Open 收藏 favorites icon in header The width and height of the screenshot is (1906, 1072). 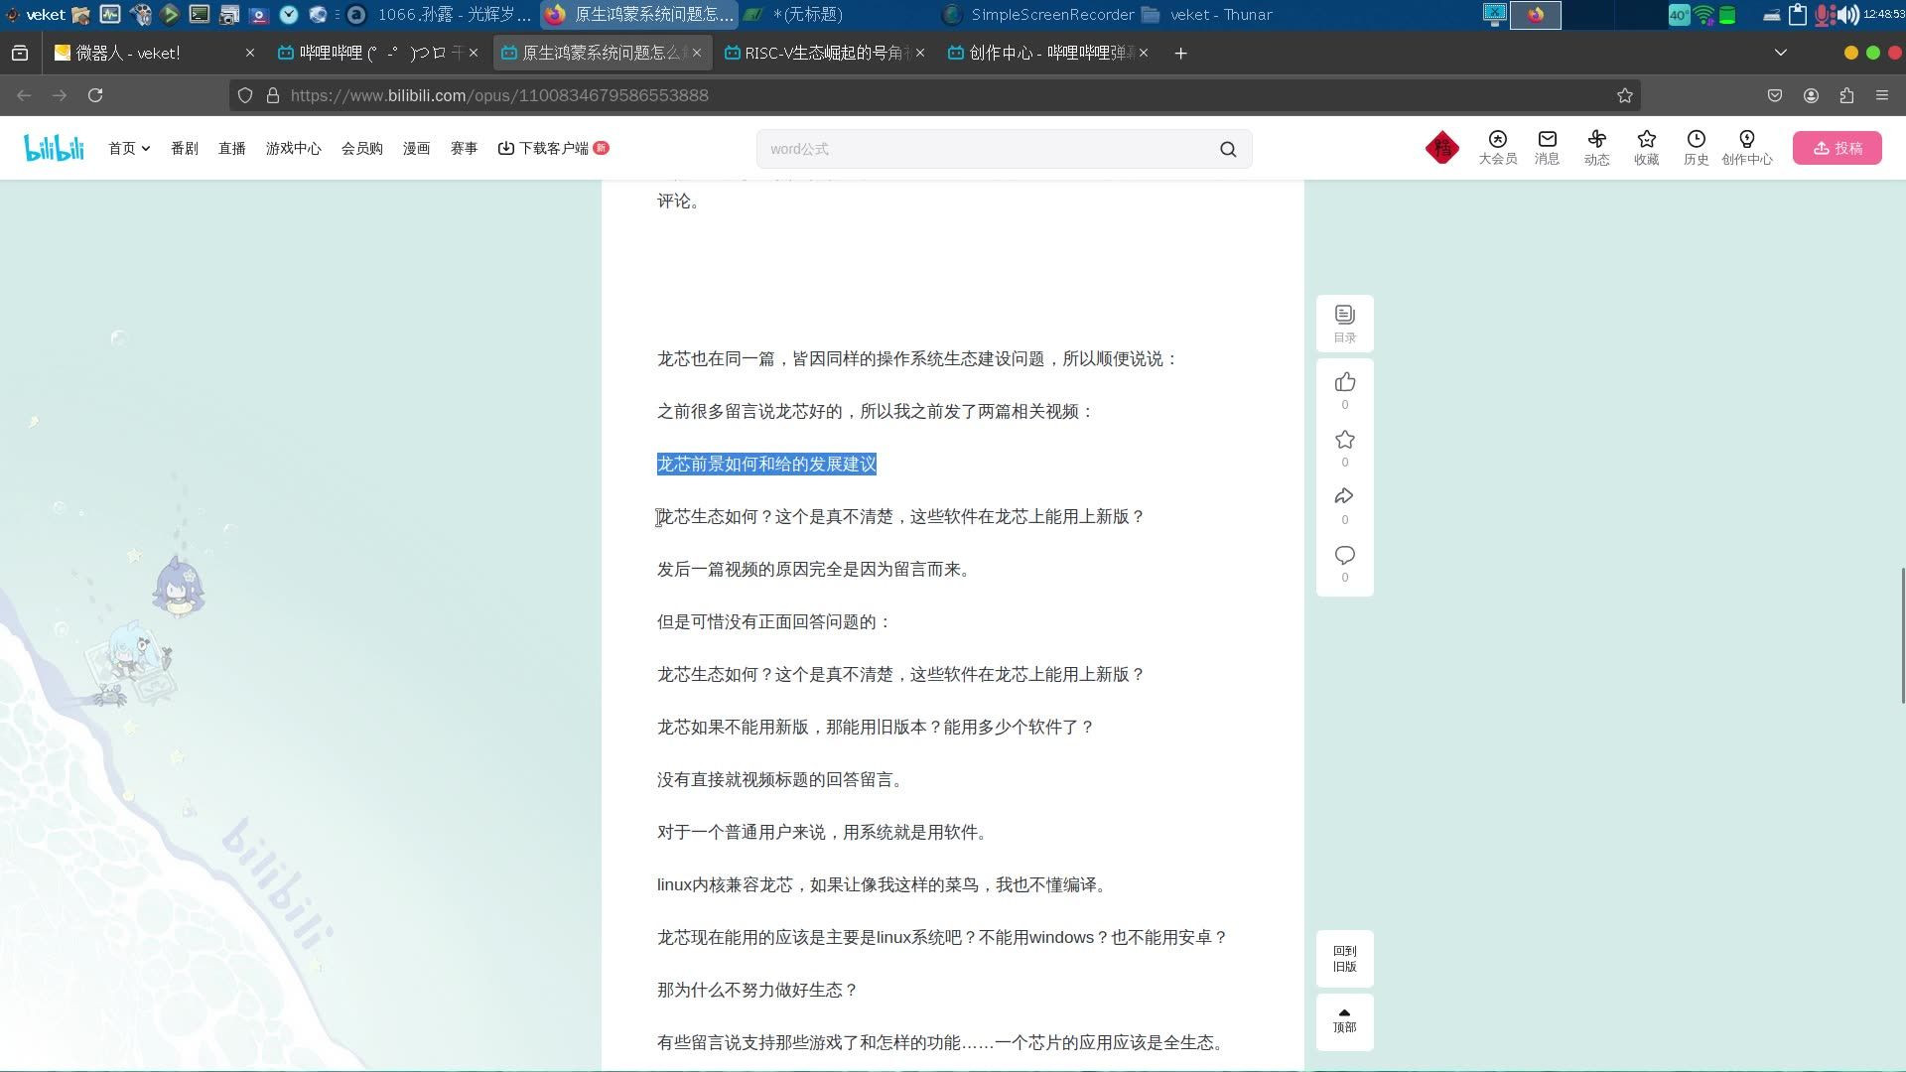click(1646, 147)
